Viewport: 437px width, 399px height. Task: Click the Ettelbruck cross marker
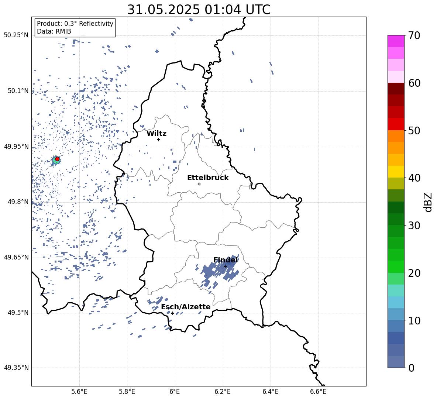(x=199, y=184)
